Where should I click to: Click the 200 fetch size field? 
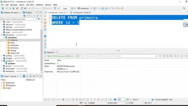pyautogui.click(x=121, y=100)
